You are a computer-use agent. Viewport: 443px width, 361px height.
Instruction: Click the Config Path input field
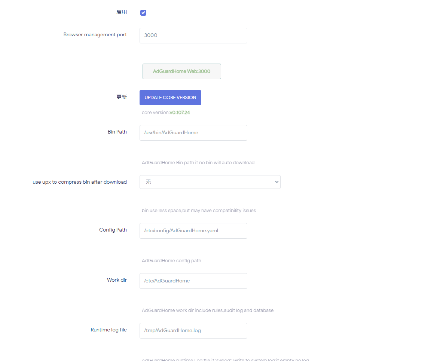(x=193, y=231)
